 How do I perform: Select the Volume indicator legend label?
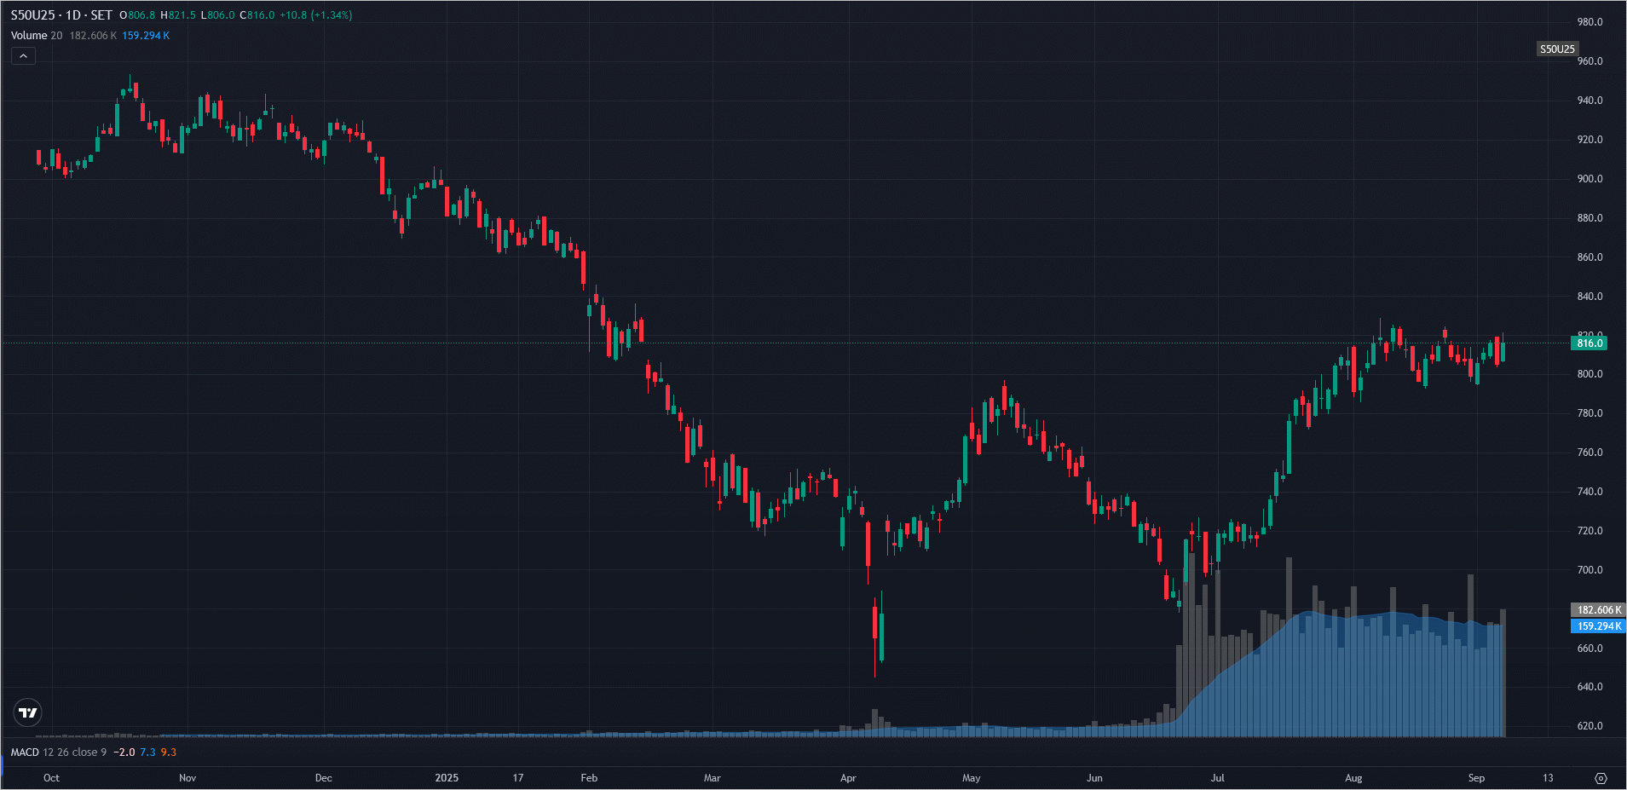28,36
